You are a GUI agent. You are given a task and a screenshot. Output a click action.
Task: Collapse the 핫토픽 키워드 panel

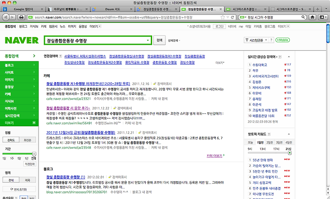click(289, 134)
